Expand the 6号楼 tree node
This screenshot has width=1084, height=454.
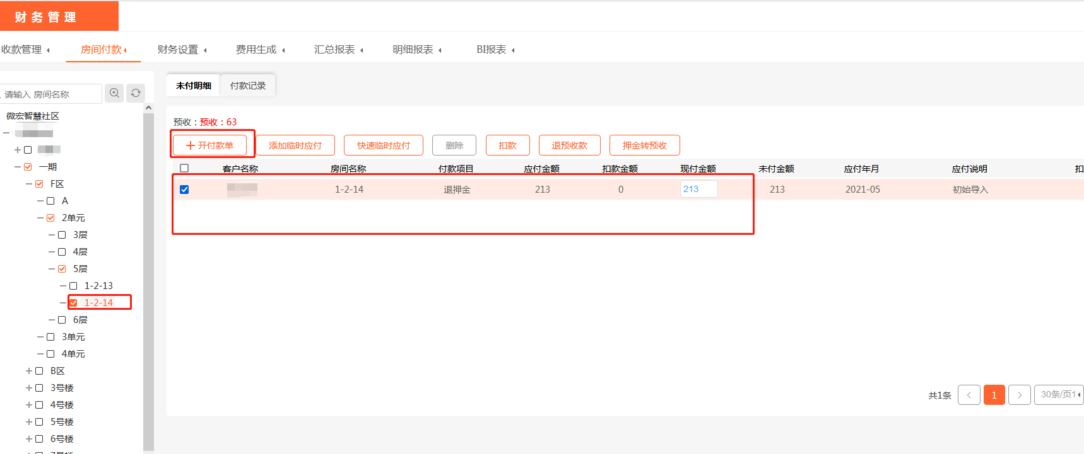[x=29, y=439]
